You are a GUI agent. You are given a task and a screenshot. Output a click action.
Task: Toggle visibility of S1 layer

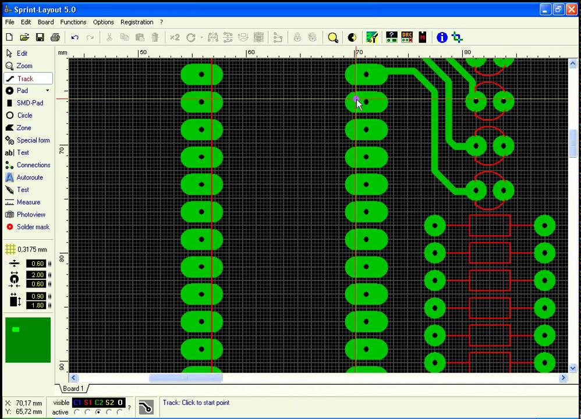[88, 402]
